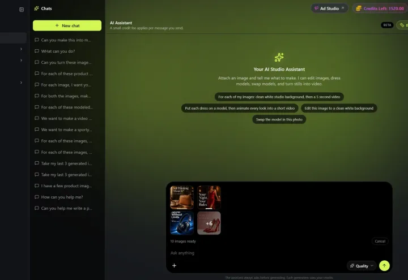Select the red dress 'Your Night' thumbnail
This screenshot has width=408, height=280.
(209, 197)
